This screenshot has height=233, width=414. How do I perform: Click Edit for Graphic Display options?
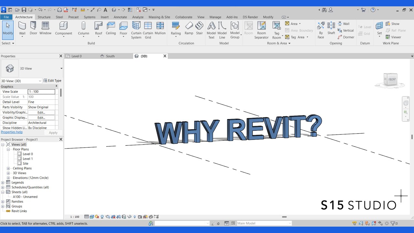tap(41, 117)
